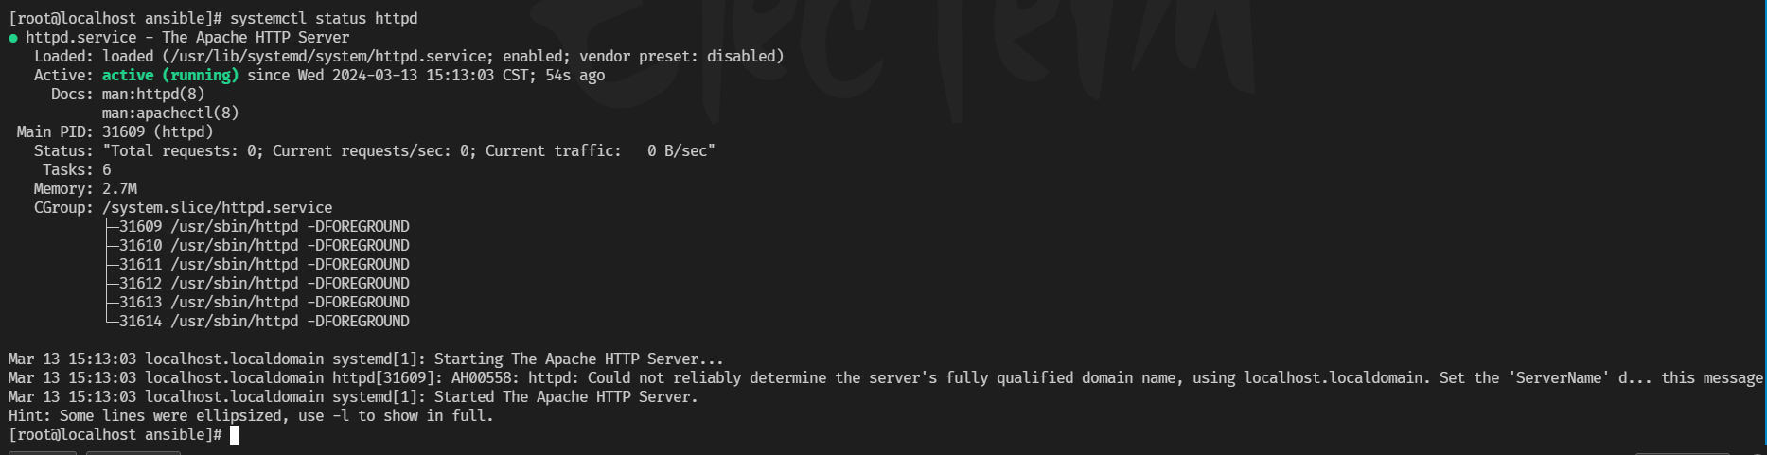Click the "Tasks: 6" line
The image size is (1767, 455).
77,170
